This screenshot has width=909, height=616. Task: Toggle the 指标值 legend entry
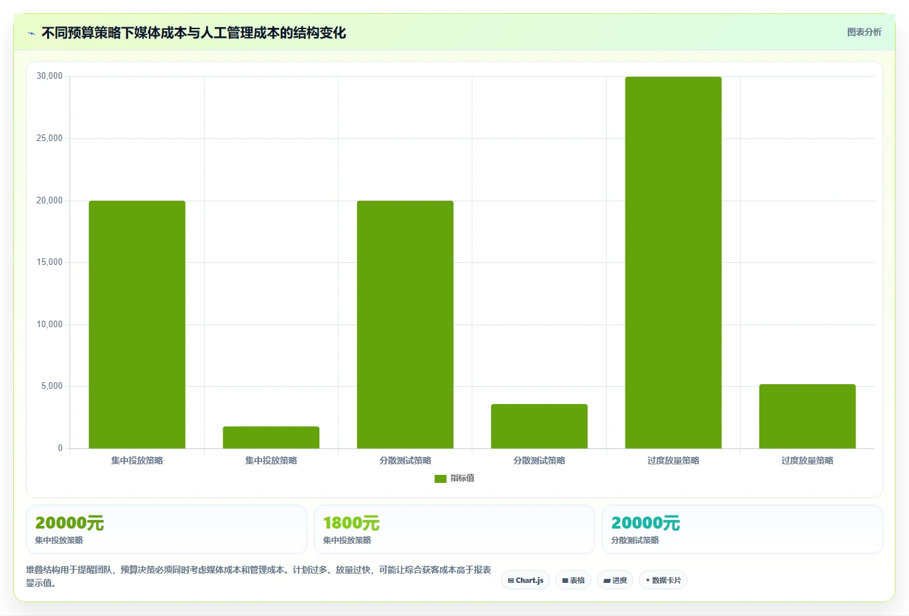(455, 478)
